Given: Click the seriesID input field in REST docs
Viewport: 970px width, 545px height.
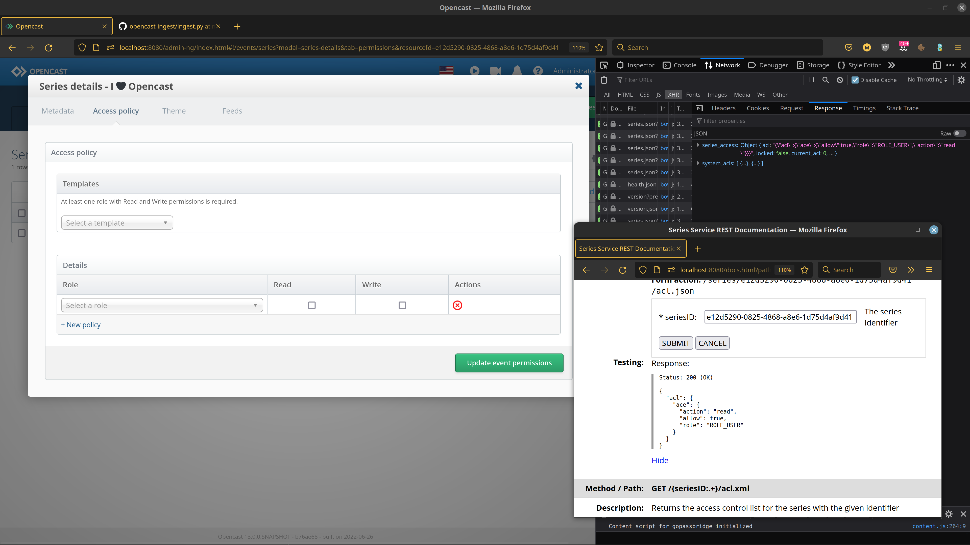Looking at the screenshot, I should tap(780, 317).
